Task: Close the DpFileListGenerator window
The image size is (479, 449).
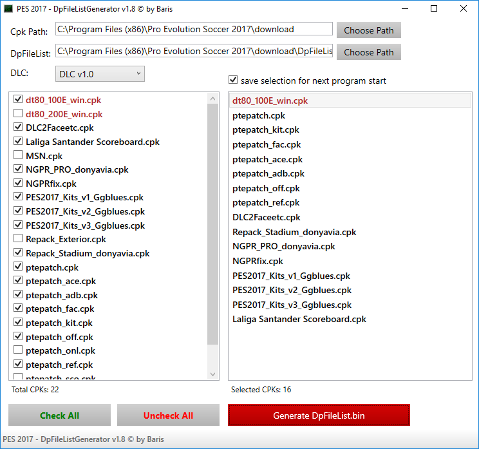Action: [464, 8]
